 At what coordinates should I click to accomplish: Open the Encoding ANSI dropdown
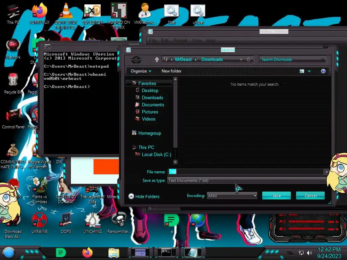point(232,196)
